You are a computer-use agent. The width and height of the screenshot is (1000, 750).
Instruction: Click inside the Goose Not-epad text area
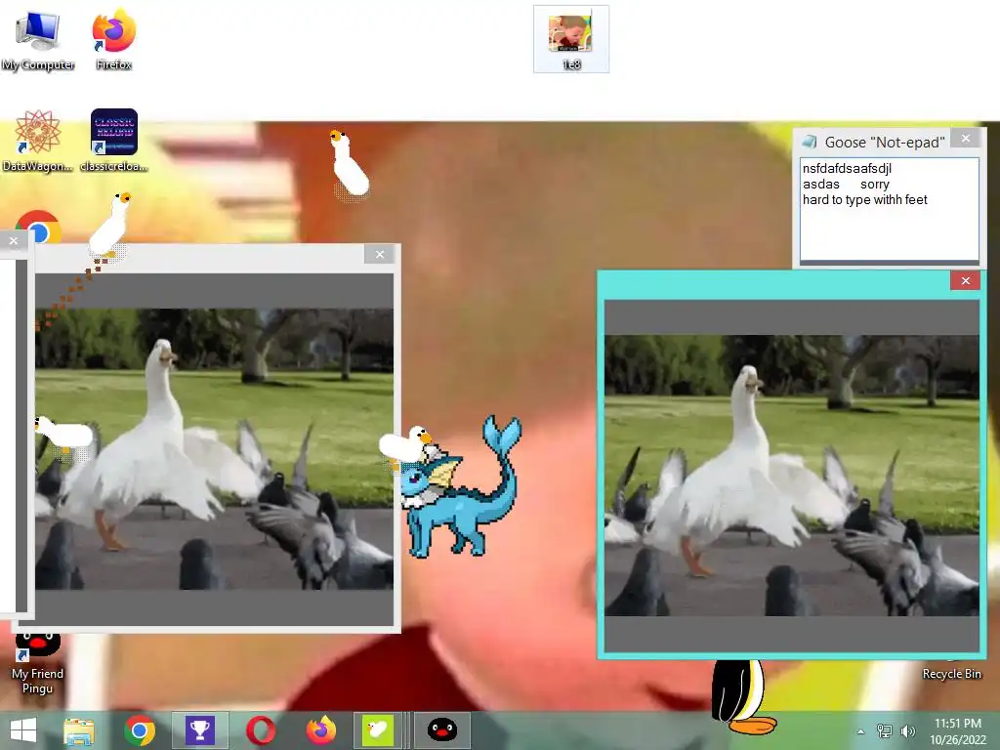pos(889,210)
